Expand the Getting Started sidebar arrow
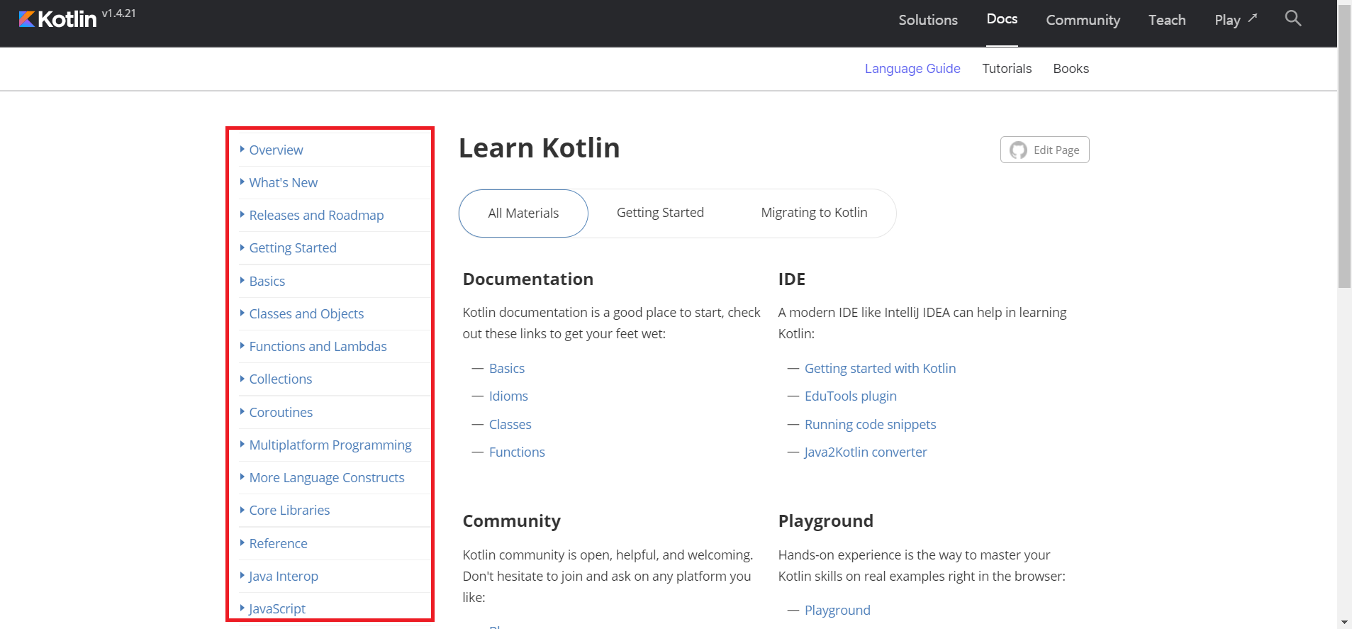Viewport: 1352px width, 629px height. [242, 247]
